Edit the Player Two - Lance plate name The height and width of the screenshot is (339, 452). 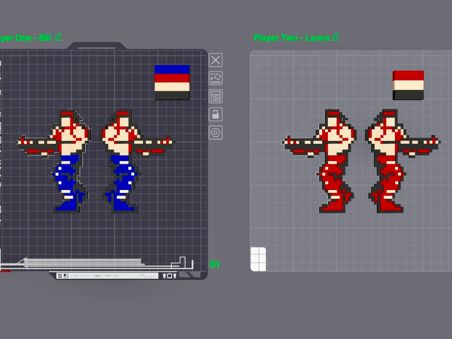335,37
